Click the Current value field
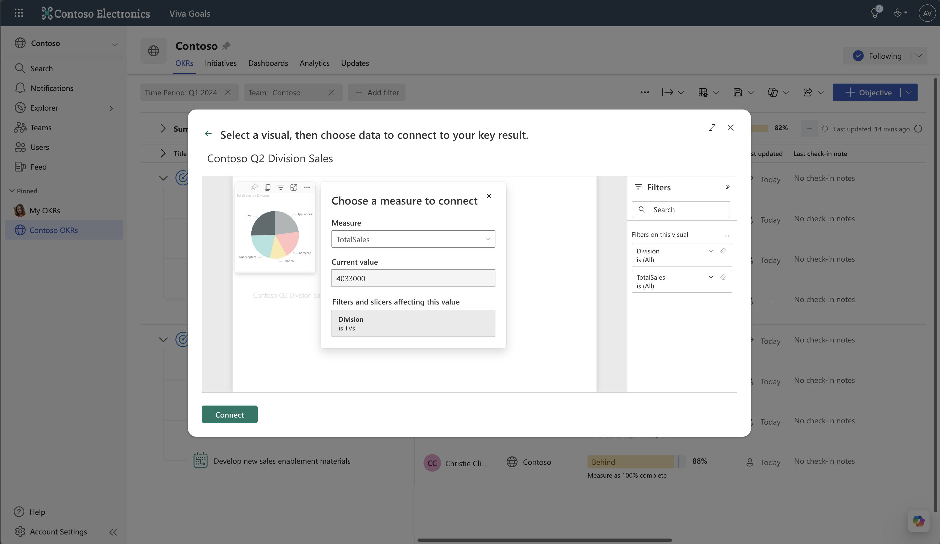Viewport: 940px width, 544px height. (413, 278)
